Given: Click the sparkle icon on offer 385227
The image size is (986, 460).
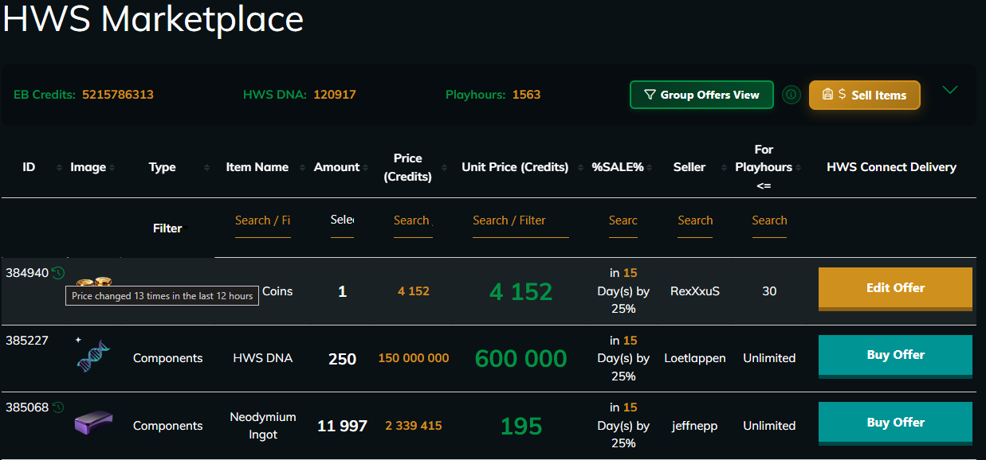Looking at the screenshot, I should pos(78,340).
